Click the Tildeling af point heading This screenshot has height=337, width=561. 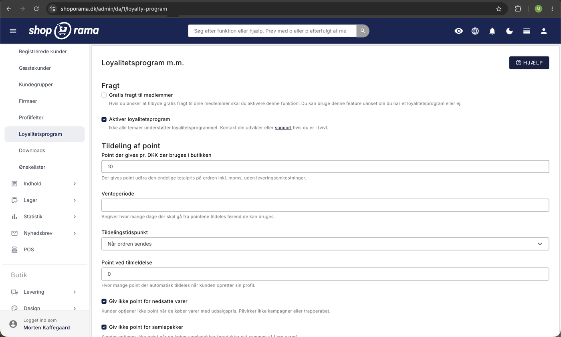pyautogui.click(x=131, y=146)
